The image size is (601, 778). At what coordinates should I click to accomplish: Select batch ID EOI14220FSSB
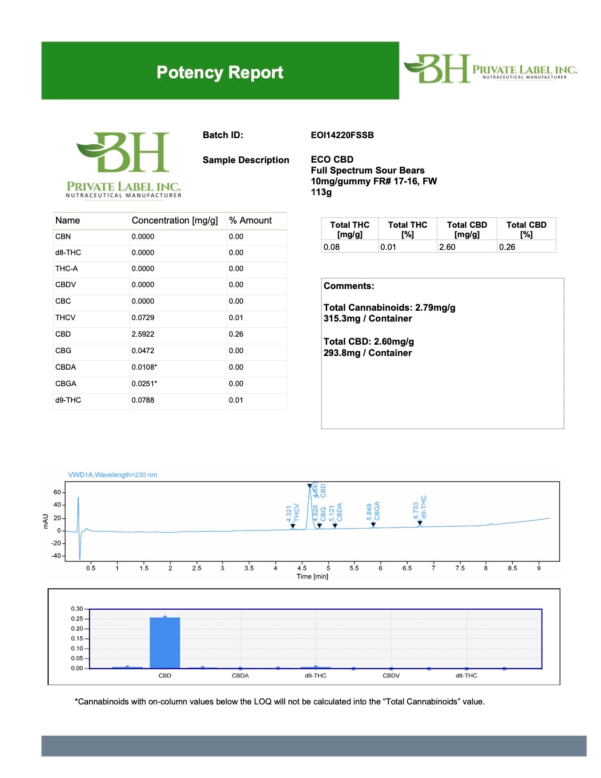(342, 135)
